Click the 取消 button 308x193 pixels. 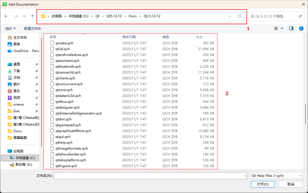(291, 184)
